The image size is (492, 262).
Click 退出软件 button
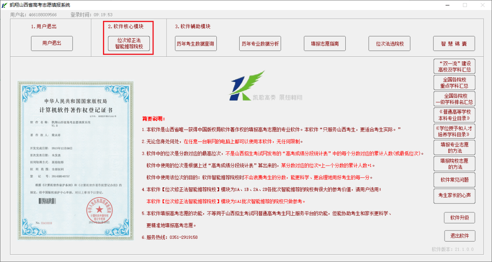coord(459,236)
